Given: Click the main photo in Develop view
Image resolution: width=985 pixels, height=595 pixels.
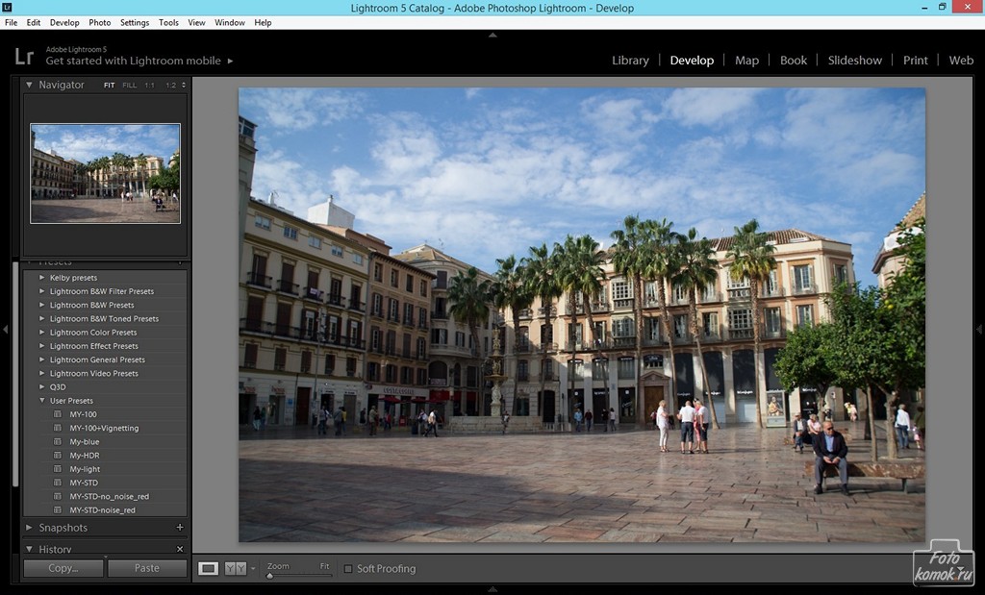Looking at the screenshot, I should point(582,315).
